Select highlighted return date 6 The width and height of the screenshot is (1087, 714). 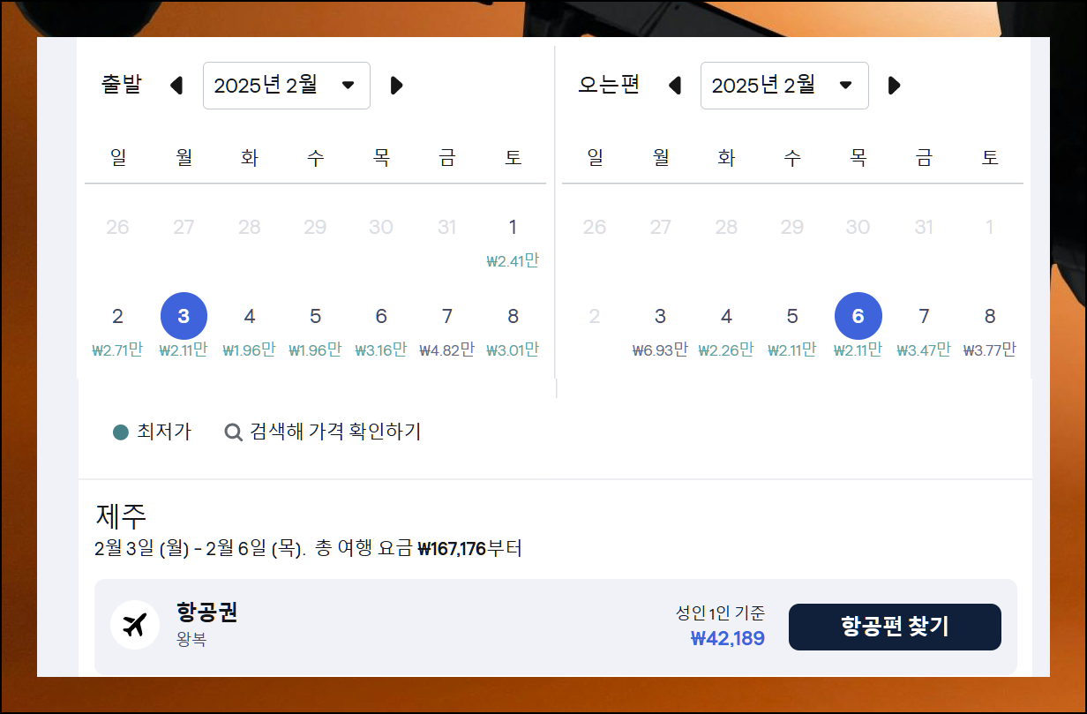click(858, 316)
